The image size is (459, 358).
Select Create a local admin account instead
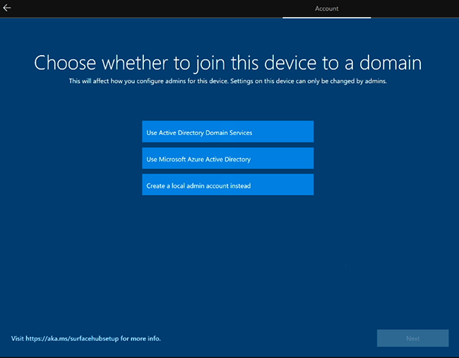228,185
